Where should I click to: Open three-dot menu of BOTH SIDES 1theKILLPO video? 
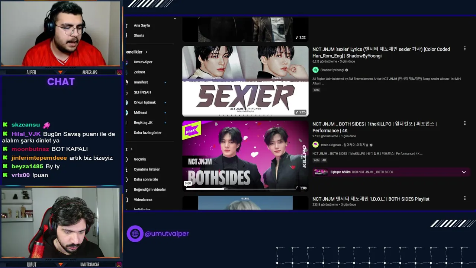click(x=464, y=123)
